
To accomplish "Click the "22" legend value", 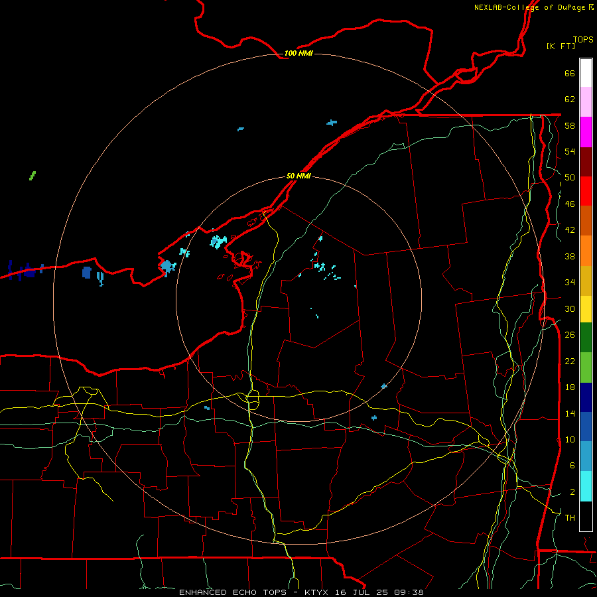I will (570, 361).
